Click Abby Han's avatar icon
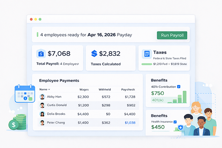Image resolution: width=222 pixels, height=148 pixels. 42,97
